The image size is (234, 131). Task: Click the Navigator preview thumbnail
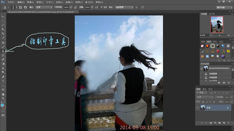(217, 24)
